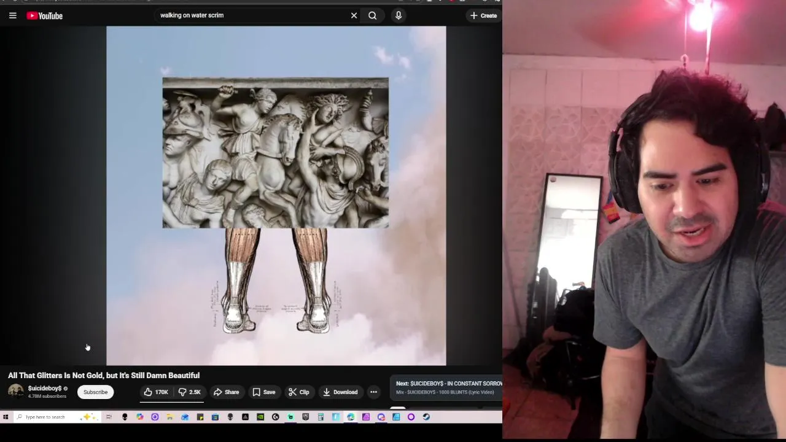Open Epic Games Launcher taskbar icon
This screenshot has width=786, height=442.
pyautogui.click(x=306, y=417)
